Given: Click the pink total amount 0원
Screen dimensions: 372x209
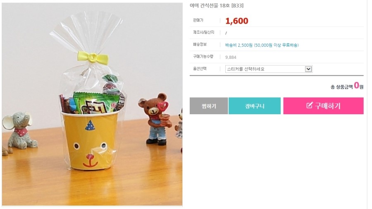Looking at the screenshot, I should [358, 85].
